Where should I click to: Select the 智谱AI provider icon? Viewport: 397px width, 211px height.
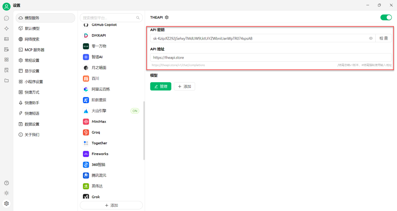pyautogui.click(x=86, y=57)
